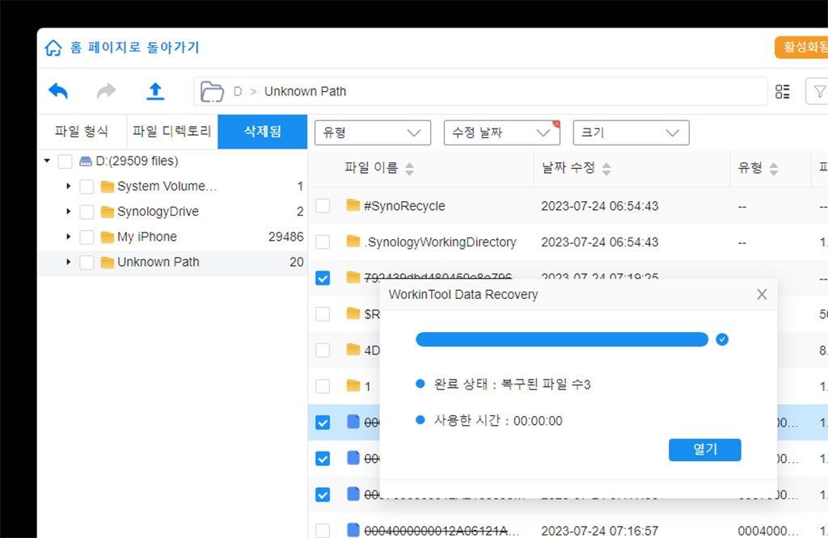Open the 유형 filter dropdown

(x=373, y=132)
